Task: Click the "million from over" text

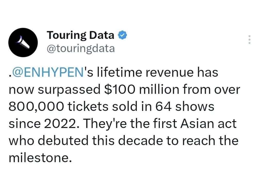Action: pos(189,89)
